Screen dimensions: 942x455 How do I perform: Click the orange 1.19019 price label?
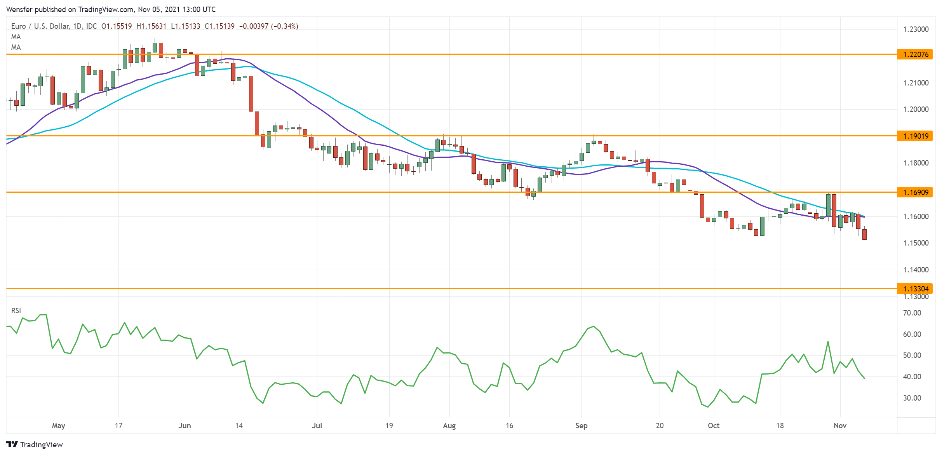915,136
